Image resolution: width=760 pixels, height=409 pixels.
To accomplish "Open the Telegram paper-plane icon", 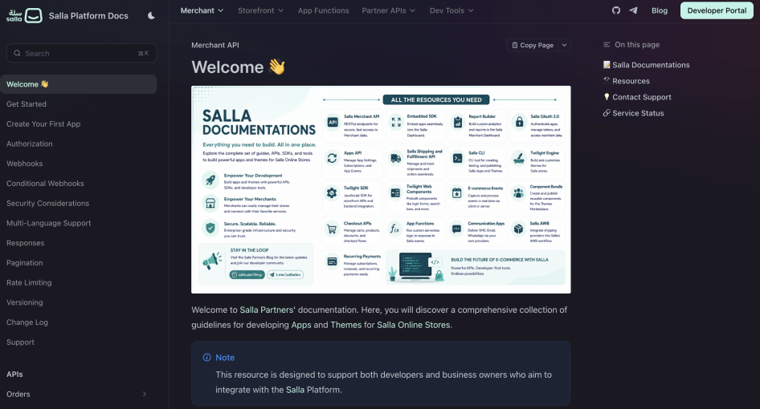I will point(633,10).
